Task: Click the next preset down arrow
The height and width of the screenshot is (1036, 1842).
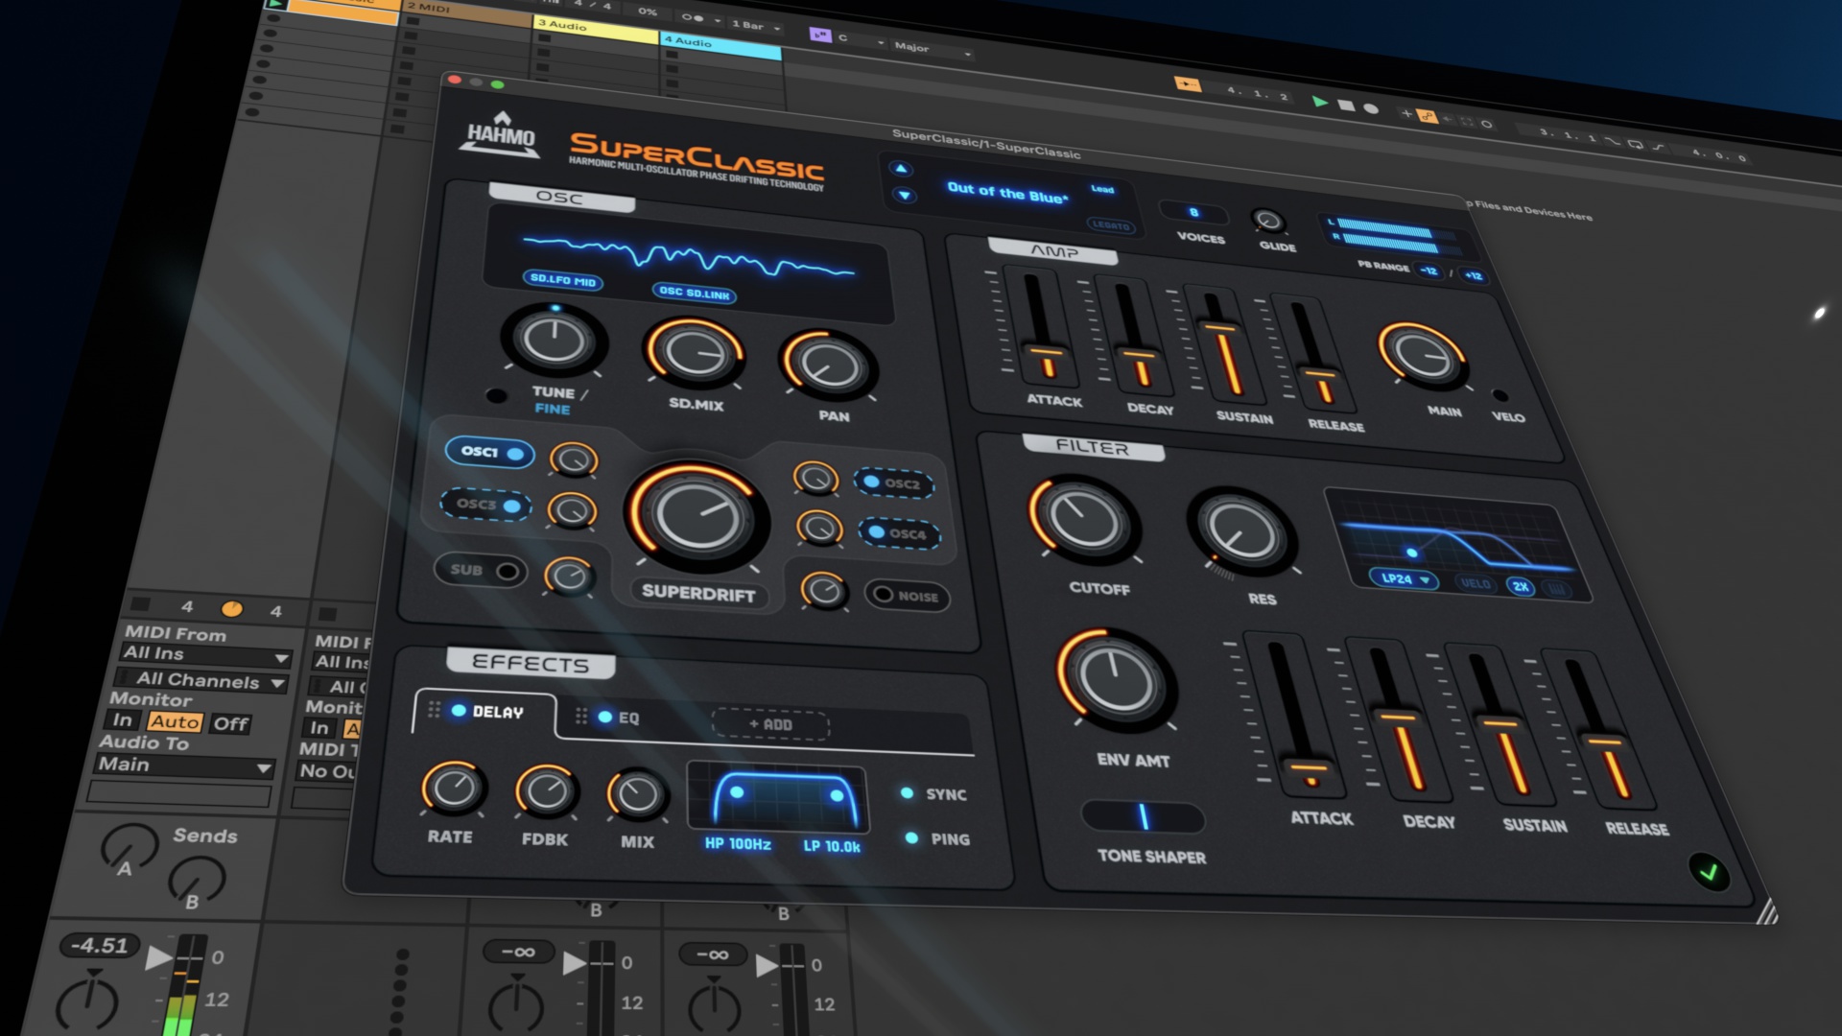Action: click(905, 196)
